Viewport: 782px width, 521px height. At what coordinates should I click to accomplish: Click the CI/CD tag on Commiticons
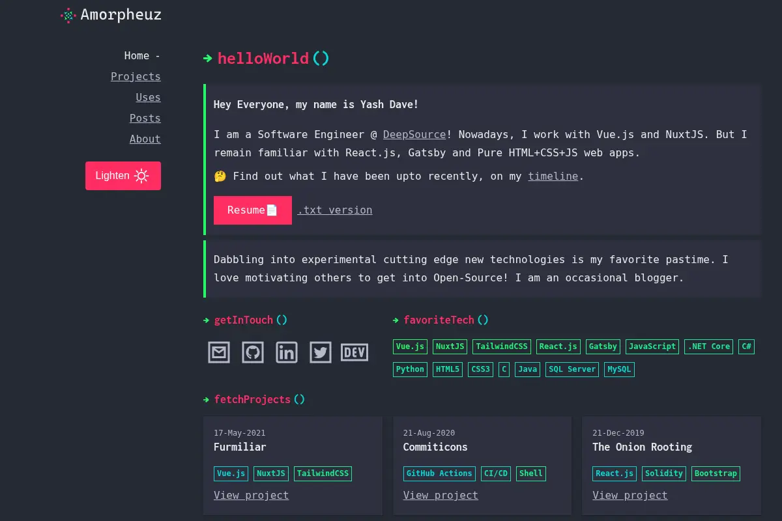coord(496,473)
